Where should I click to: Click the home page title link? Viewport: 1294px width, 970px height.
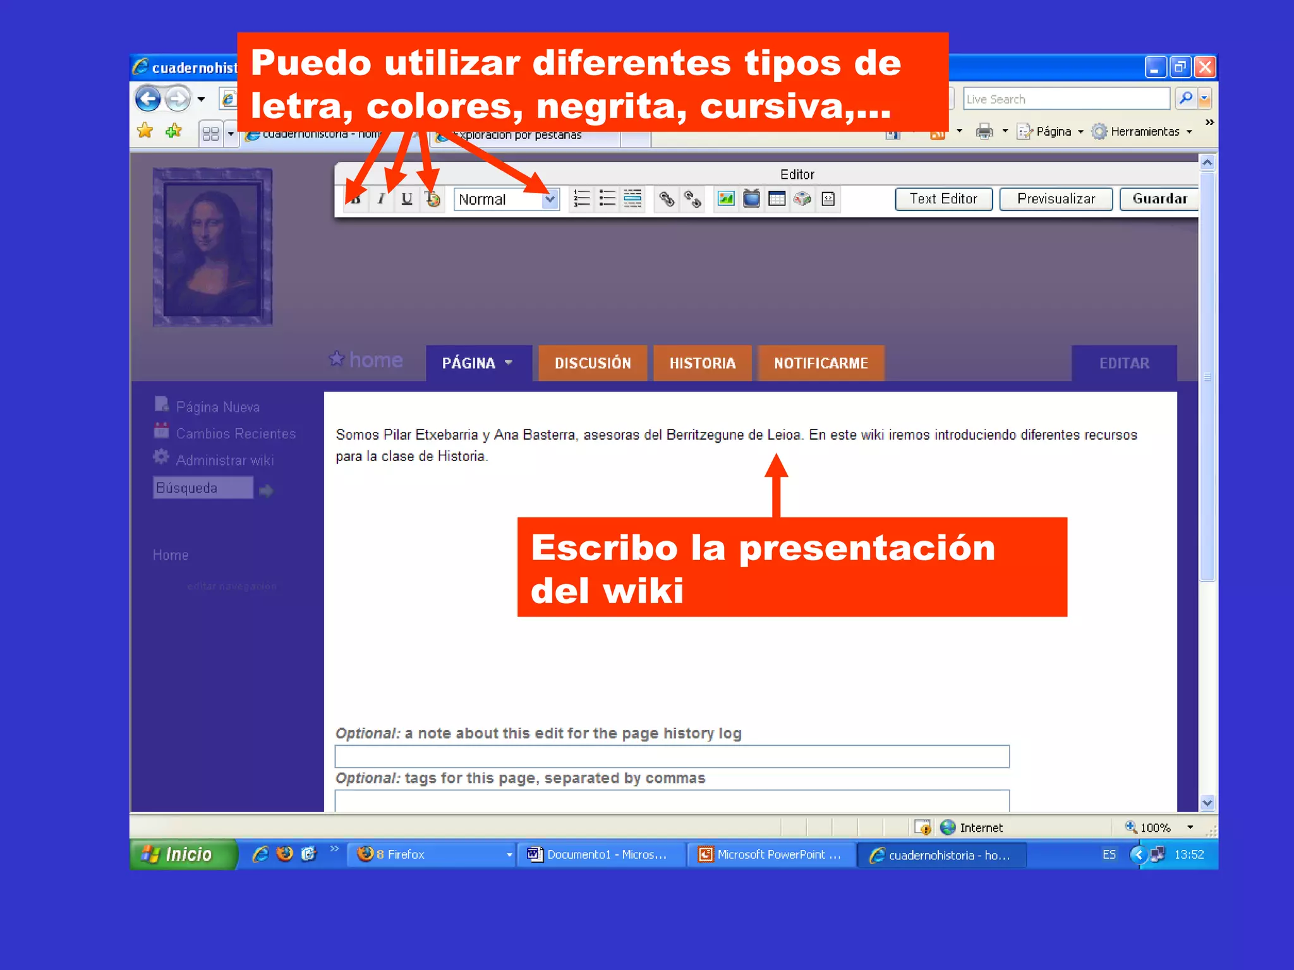[376, 360]
